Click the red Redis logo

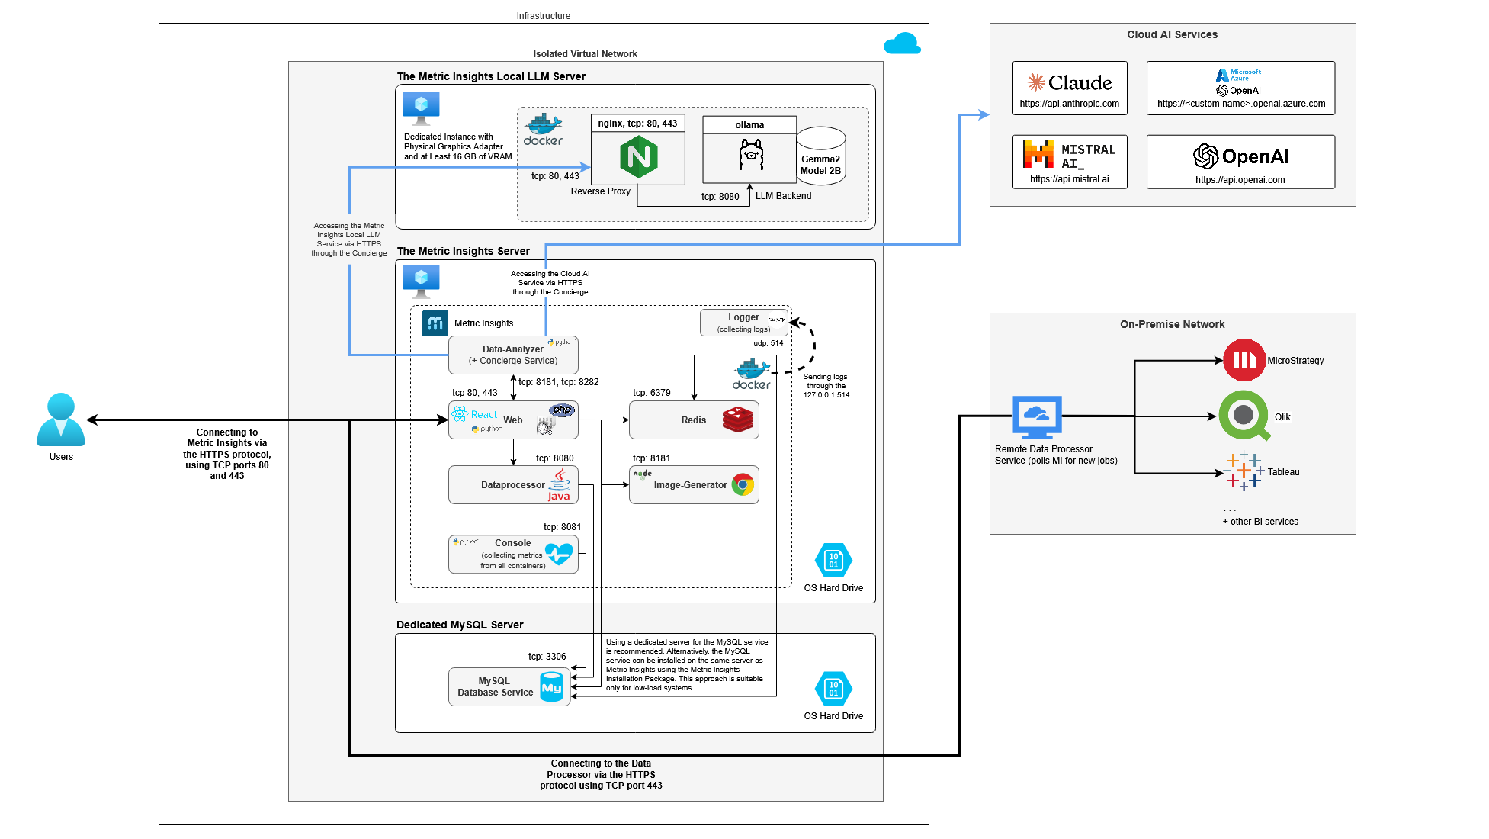[737, 420]
